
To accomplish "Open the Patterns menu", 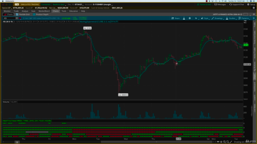I will 244,18.
